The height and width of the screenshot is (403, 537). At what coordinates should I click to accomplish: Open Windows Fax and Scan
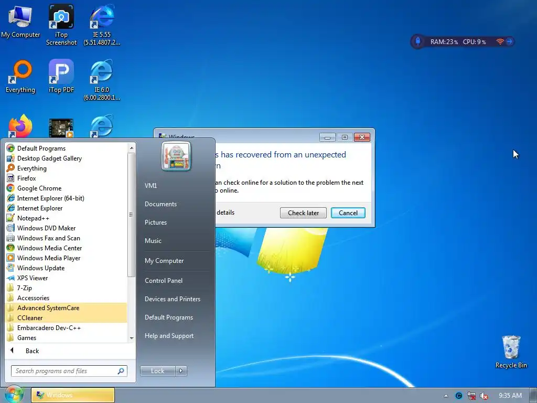tap(67, 238)
